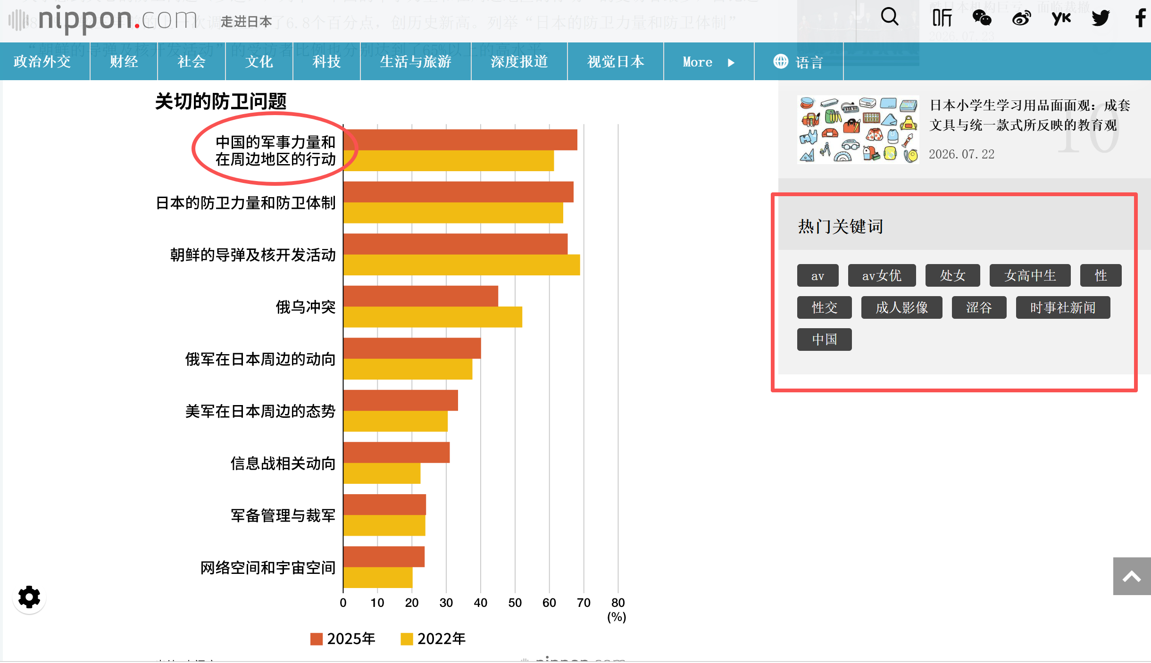This screenshot has height=663, width=1151.
Task: Click the globe icon beside 语言
Action: click(780, 61)
